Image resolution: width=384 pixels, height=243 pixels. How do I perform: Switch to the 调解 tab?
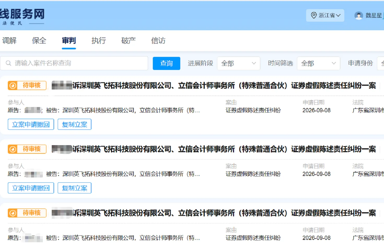[x=9, y=41]
